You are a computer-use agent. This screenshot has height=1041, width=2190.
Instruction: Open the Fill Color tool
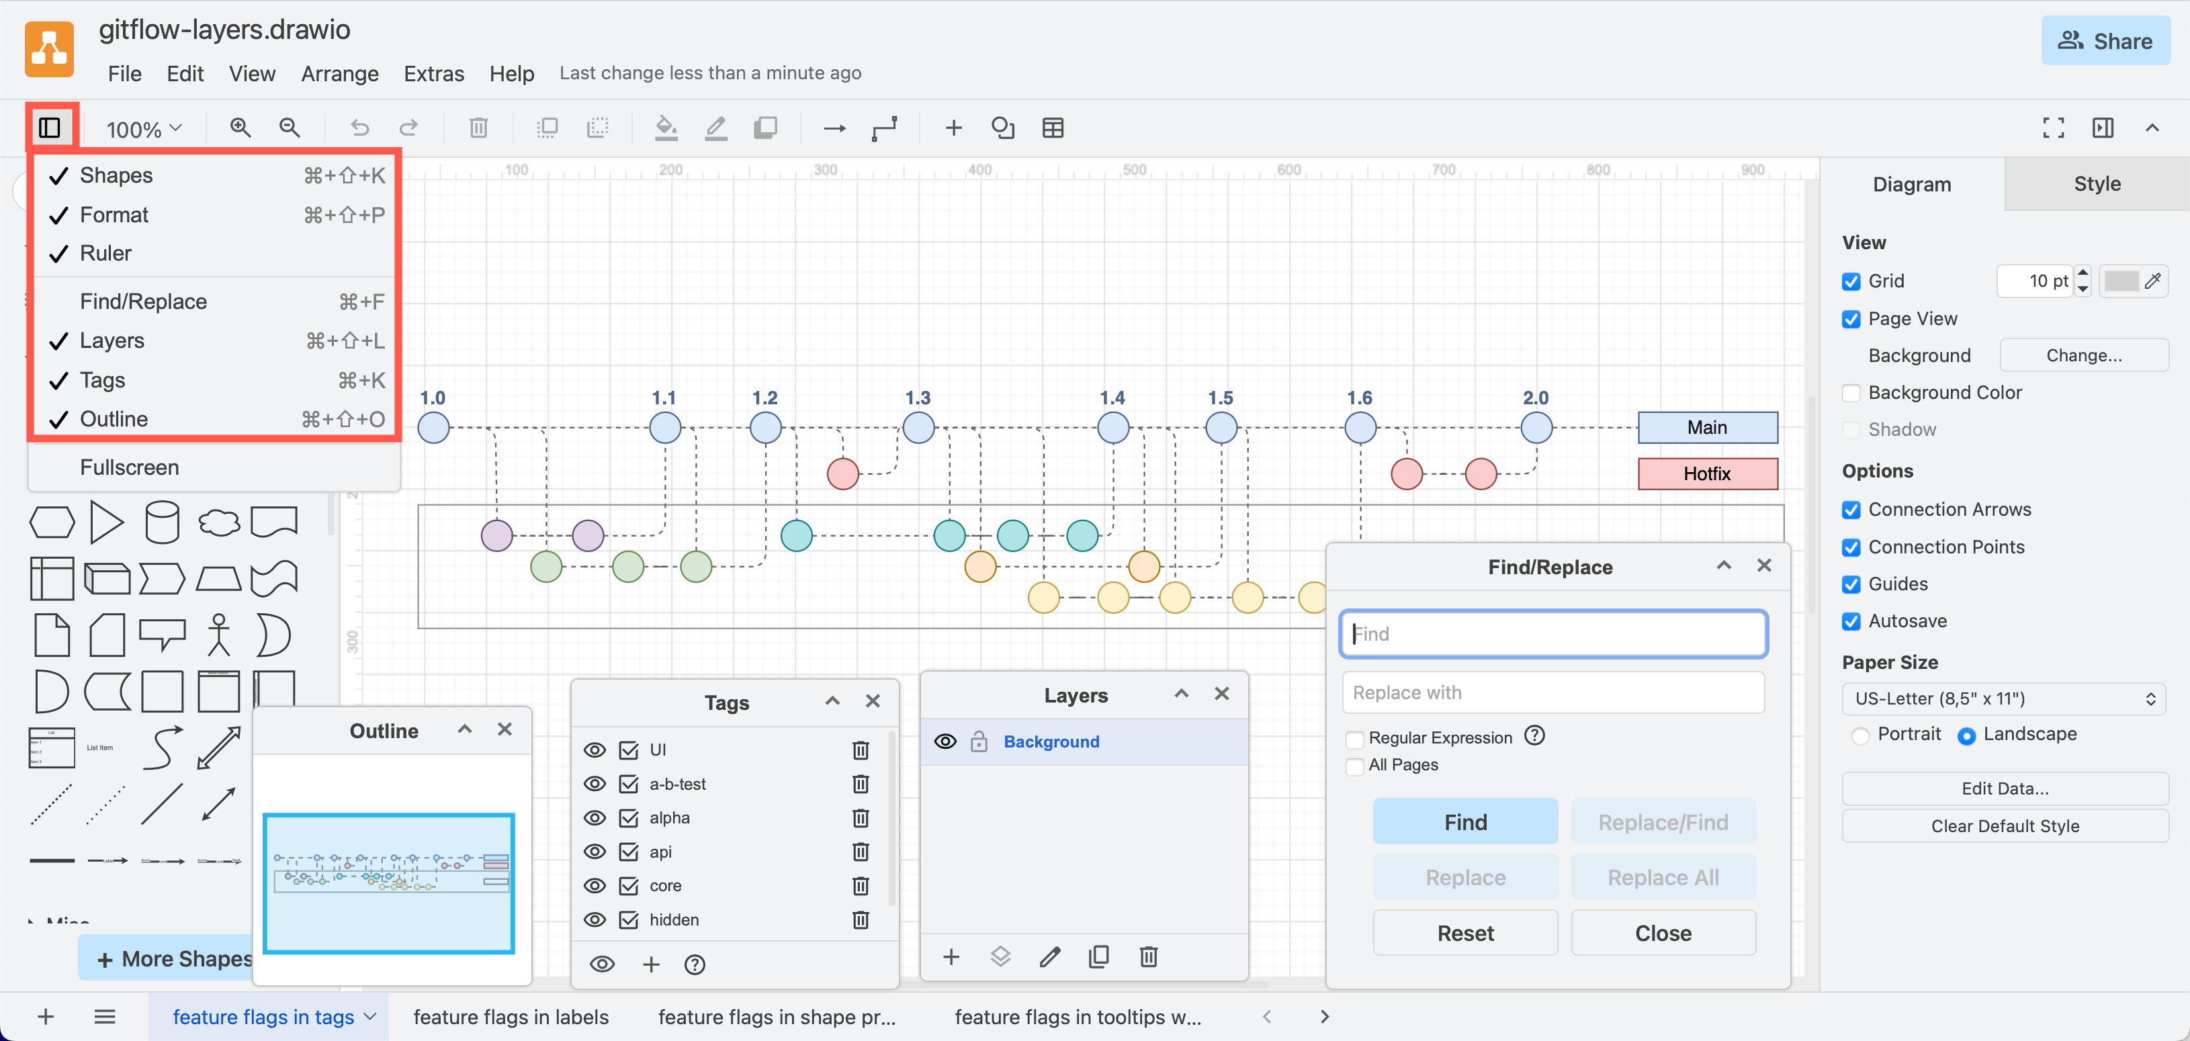(666, 128)
